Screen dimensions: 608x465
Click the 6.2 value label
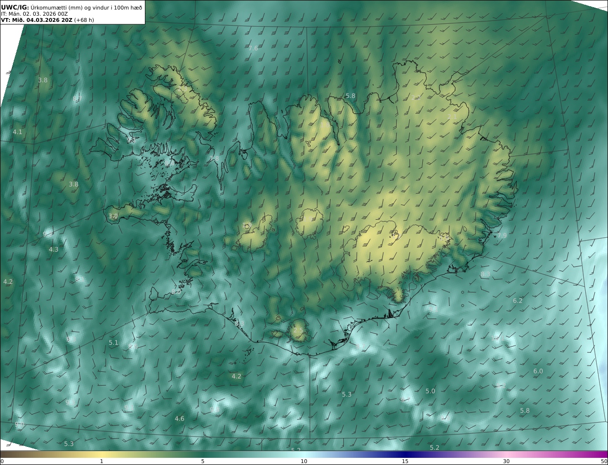pos(518,301)
